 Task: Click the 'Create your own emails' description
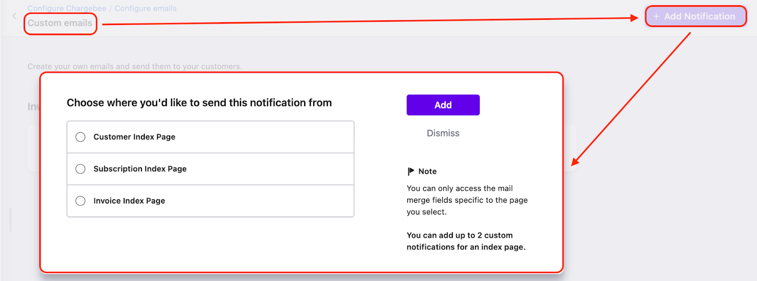click(134, 67)
